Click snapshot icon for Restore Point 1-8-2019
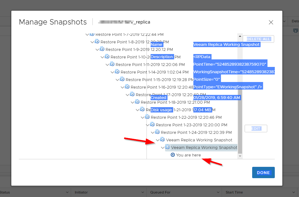The height and width of the screenshot is (197, 299). (97, 41)
